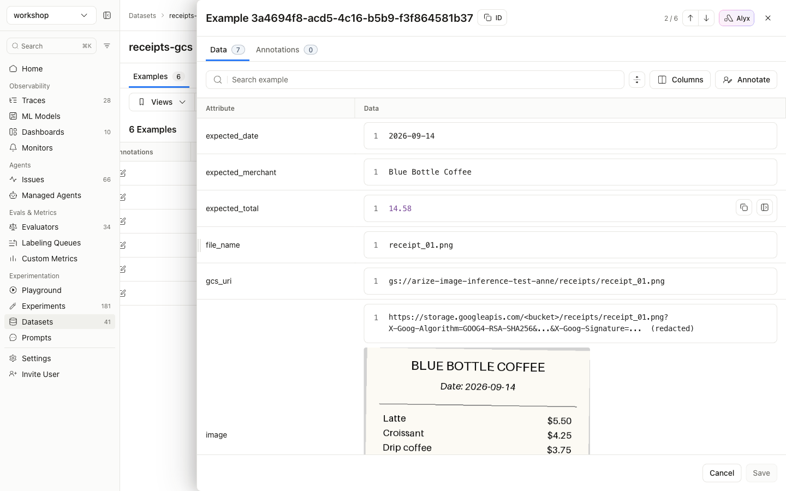This screenshot has width=786, height=491.
Task: Open Dashboards page
Action: pyautogui.click(x=60, y=132)
